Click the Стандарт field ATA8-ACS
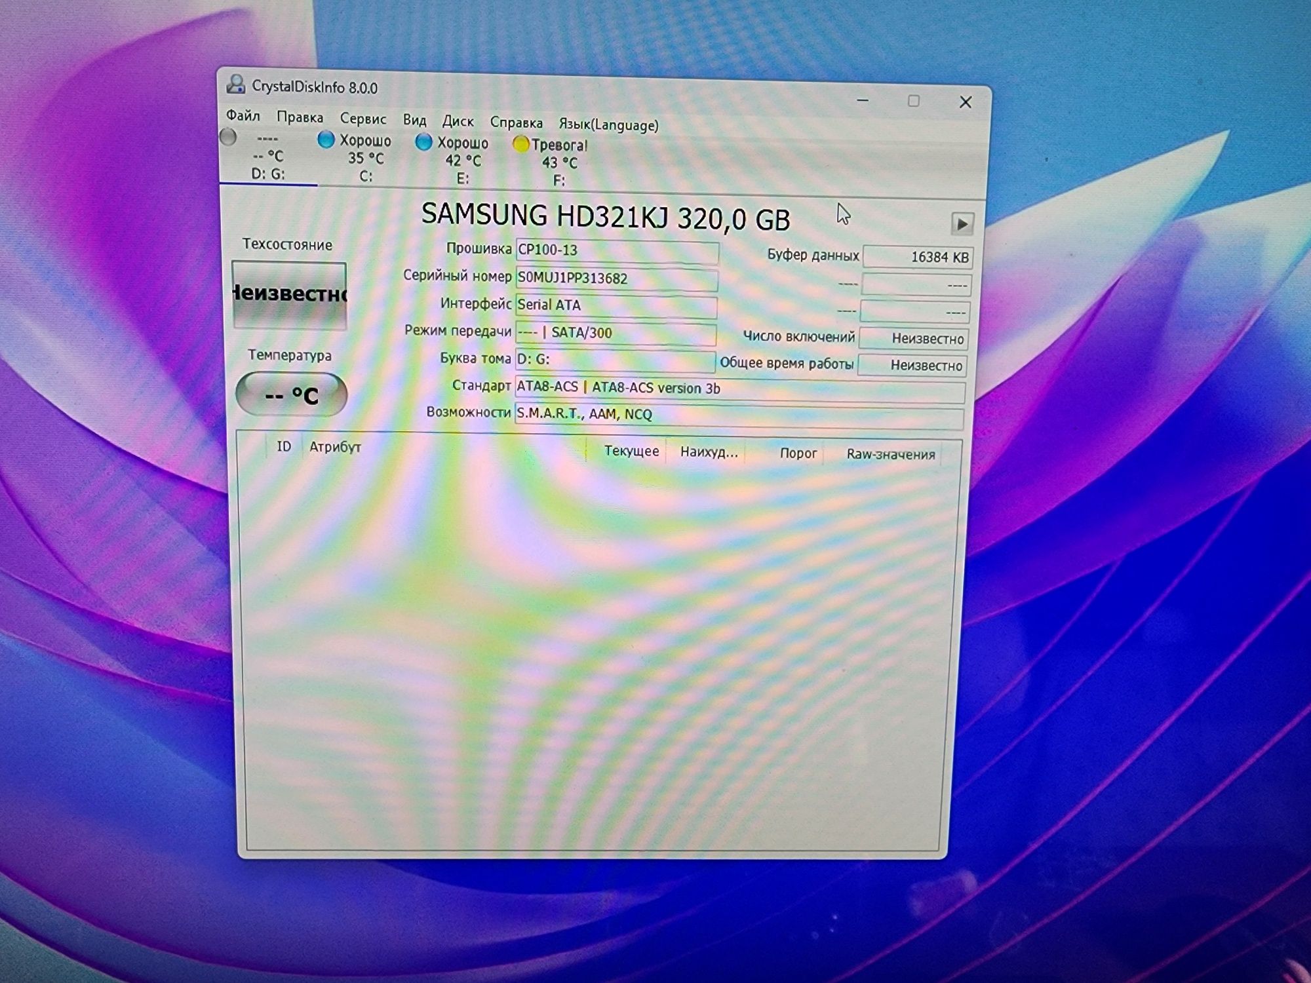This screenshot has height=983, width=1311. [740, 389]
